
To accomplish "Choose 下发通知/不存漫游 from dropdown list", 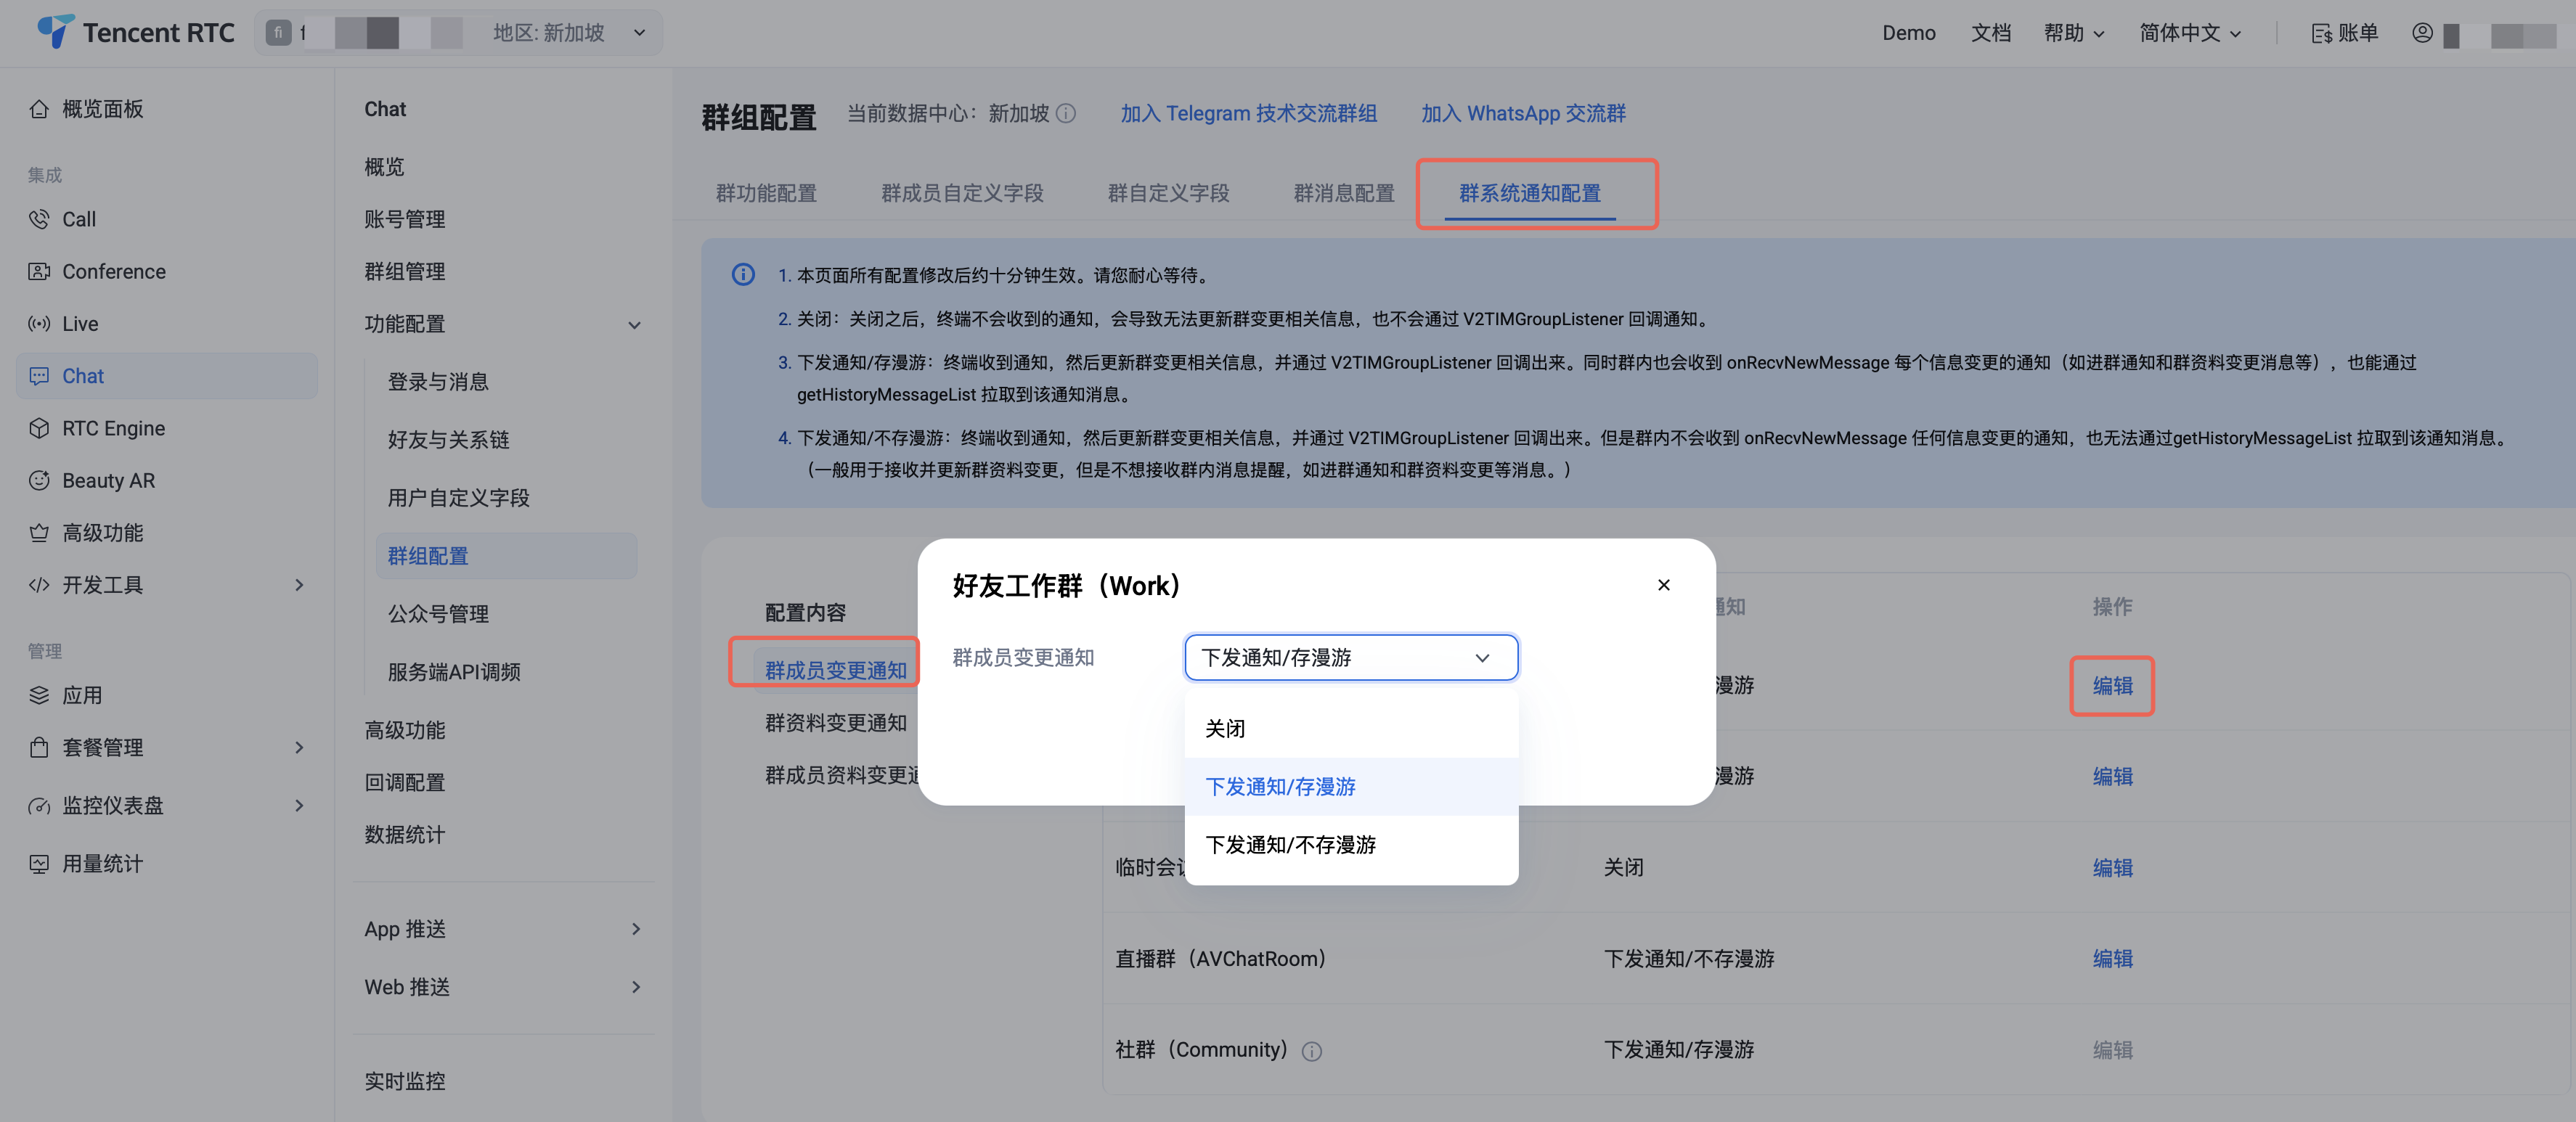I will (x=1290, y=844).
